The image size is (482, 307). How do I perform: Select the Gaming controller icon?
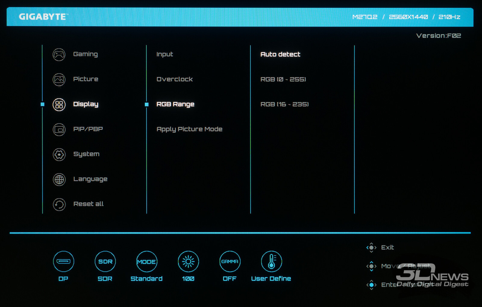pos(59,55)
